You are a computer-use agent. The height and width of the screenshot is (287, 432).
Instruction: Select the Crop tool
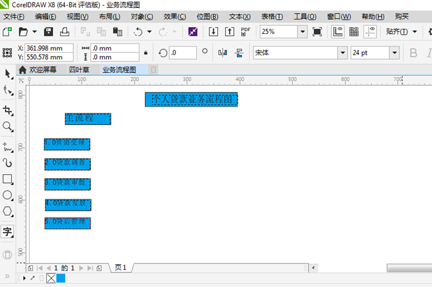coord(7,110)
